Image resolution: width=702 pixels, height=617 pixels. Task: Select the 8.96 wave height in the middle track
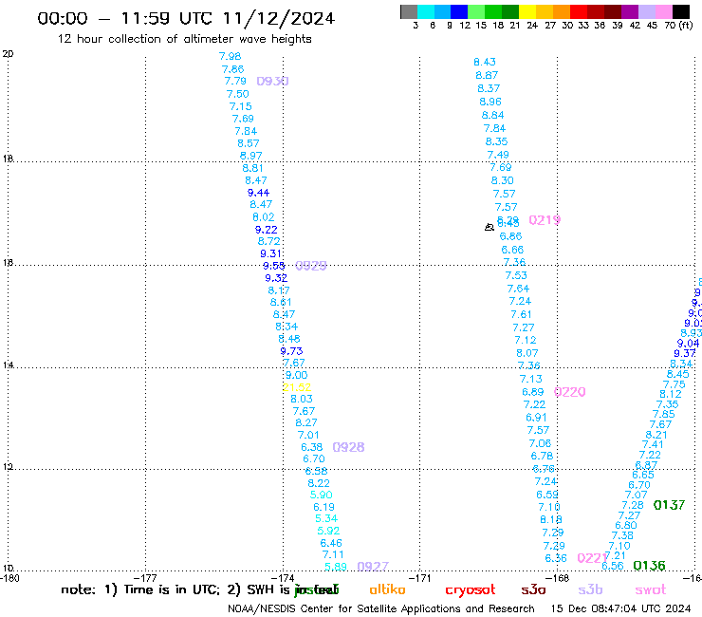[490, 102]
